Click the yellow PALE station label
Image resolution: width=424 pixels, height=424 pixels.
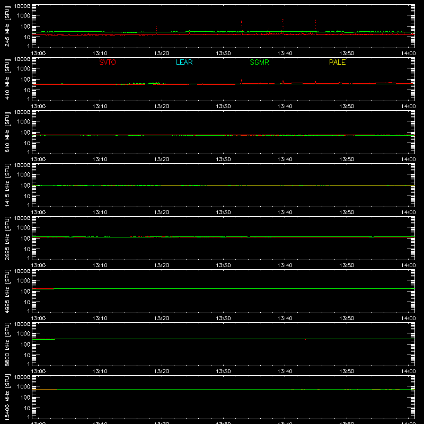(x=337, y=62)
